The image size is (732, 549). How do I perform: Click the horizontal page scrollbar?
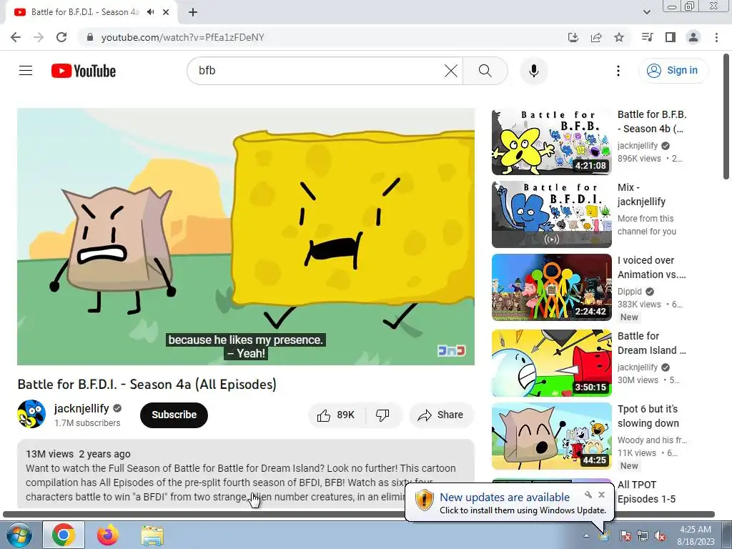click(359, 514)
